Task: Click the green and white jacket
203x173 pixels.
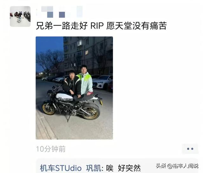Action: (x=86, y=83)
